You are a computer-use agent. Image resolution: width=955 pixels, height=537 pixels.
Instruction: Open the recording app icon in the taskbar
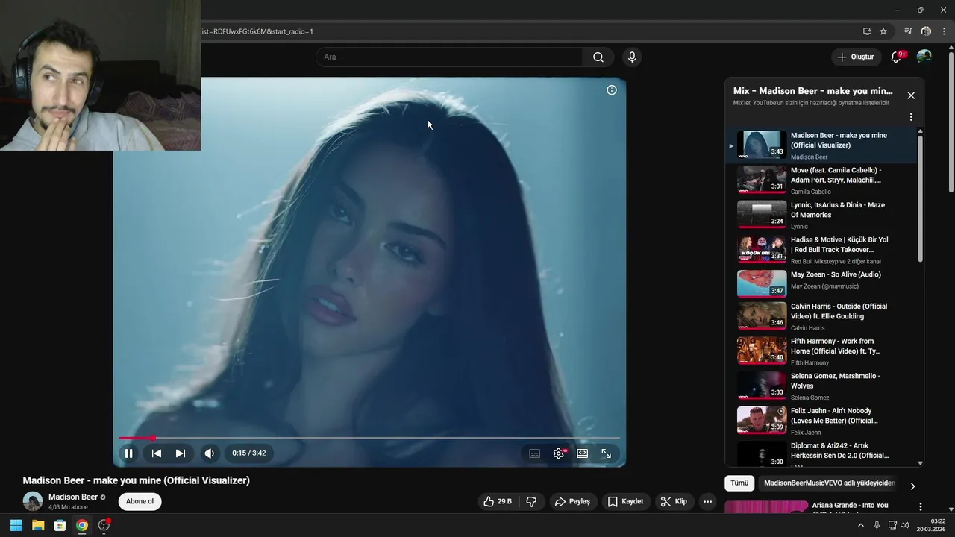coord(104,525)
